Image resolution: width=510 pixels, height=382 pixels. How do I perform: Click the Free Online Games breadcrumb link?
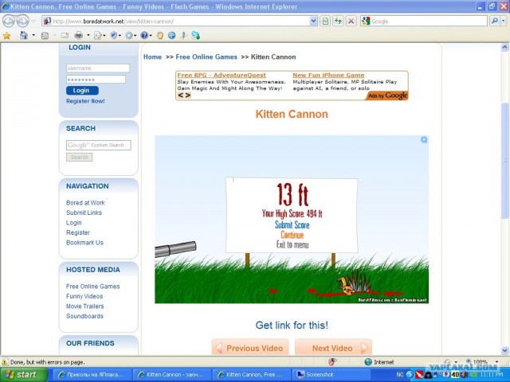point(206,57)
